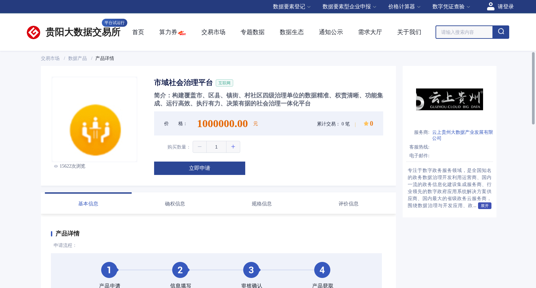Click 数据产品 breadcrumb link
This screenshot has height=288, width=536.
pyautogui.click(x=77, y=59)
